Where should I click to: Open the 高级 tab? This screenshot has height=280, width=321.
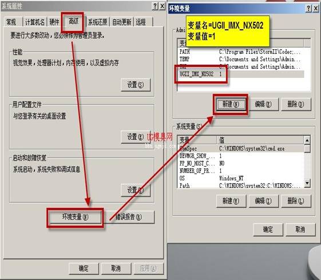click(x=73, y=21)
